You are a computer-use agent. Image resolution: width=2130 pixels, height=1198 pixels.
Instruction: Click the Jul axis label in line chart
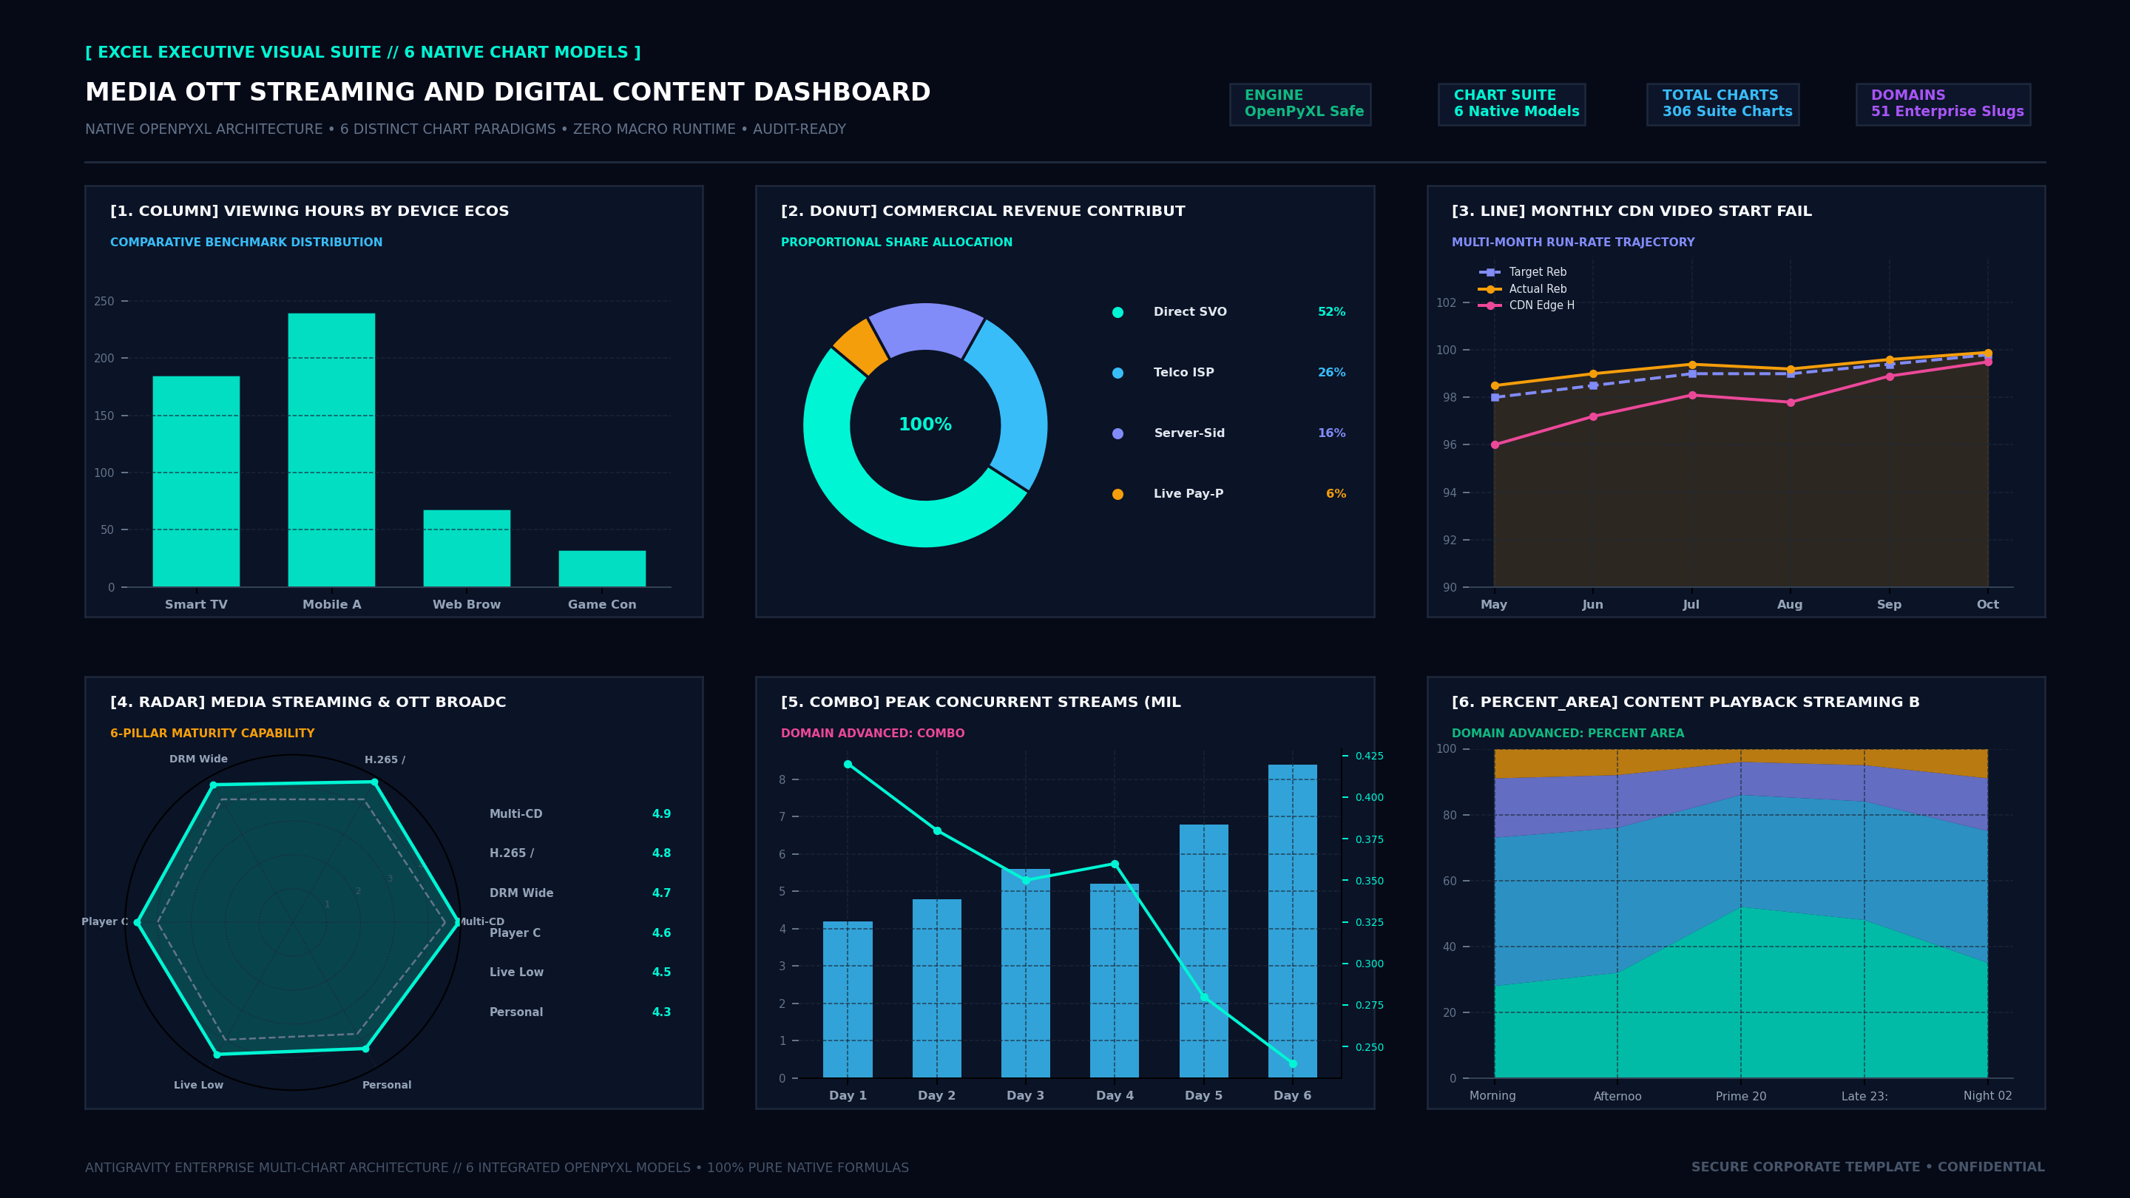click(x=1691, y=604)
